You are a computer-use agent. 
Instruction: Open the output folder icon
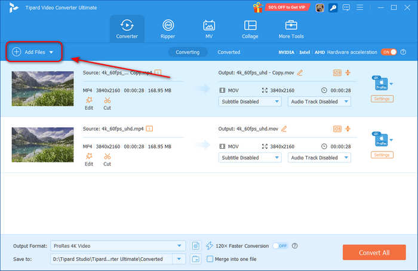(196, 258)
